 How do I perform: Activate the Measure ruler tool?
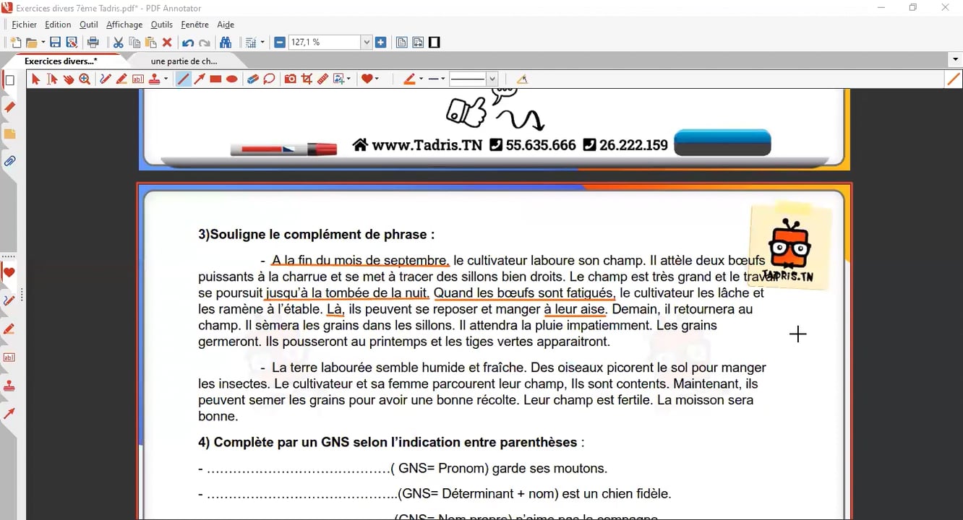coord(323,79)
